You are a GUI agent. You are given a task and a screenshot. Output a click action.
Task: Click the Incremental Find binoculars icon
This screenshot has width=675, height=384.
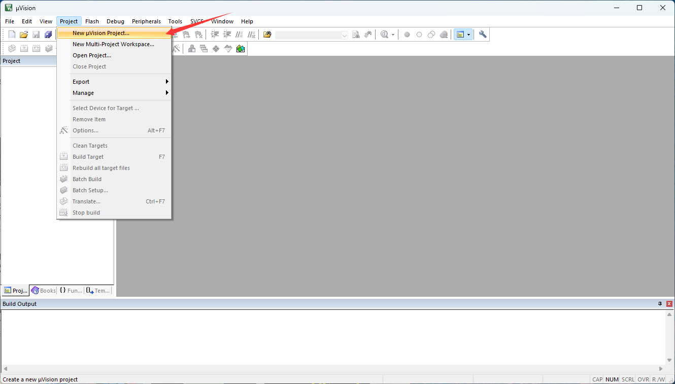pyautogui.click(x=368, y=34)
